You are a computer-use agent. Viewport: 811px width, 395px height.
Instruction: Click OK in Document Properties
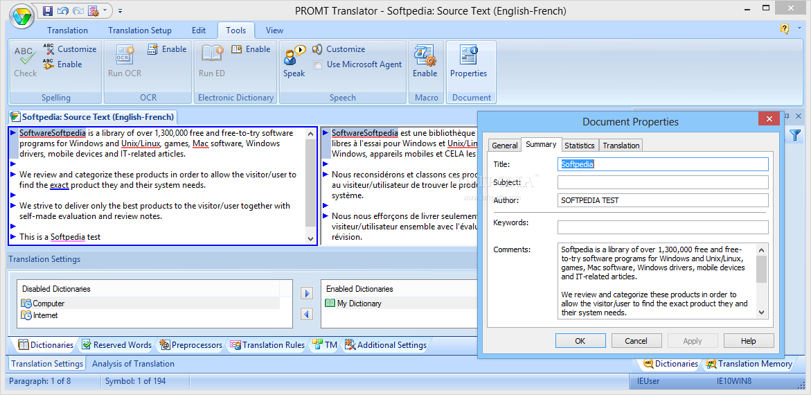[580, 341]
